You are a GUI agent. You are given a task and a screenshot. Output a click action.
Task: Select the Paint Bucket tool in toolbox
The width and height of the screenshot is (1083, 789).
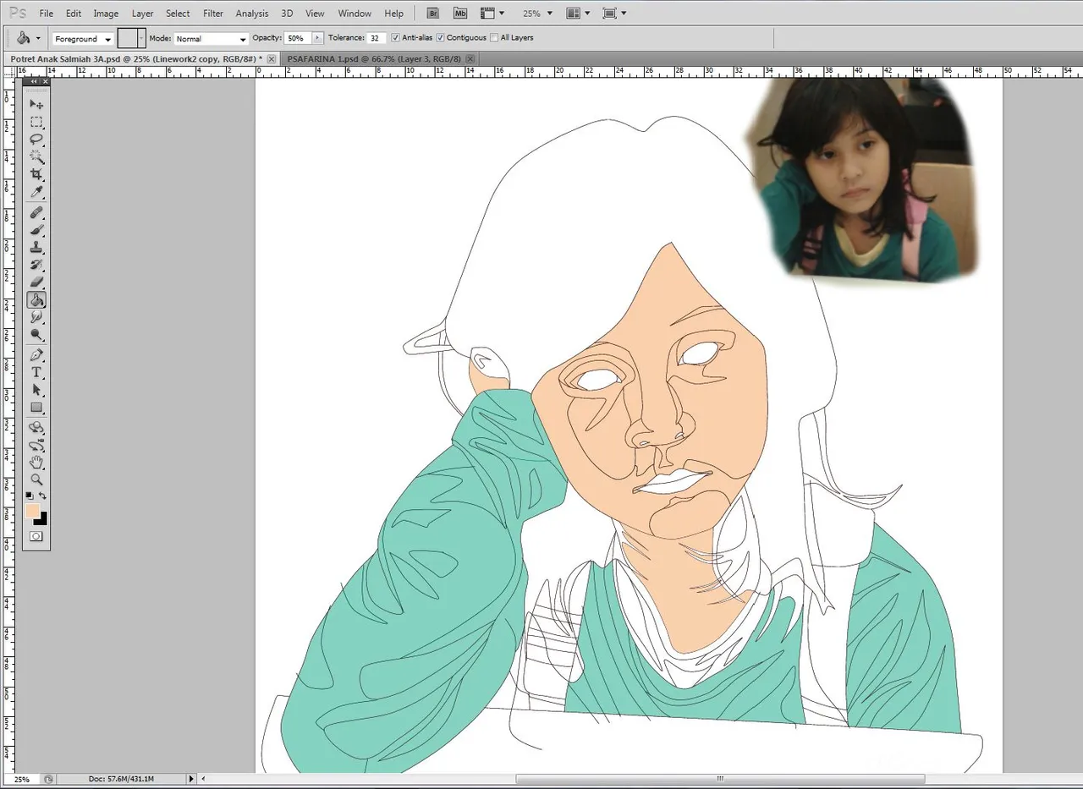[36, 300]
